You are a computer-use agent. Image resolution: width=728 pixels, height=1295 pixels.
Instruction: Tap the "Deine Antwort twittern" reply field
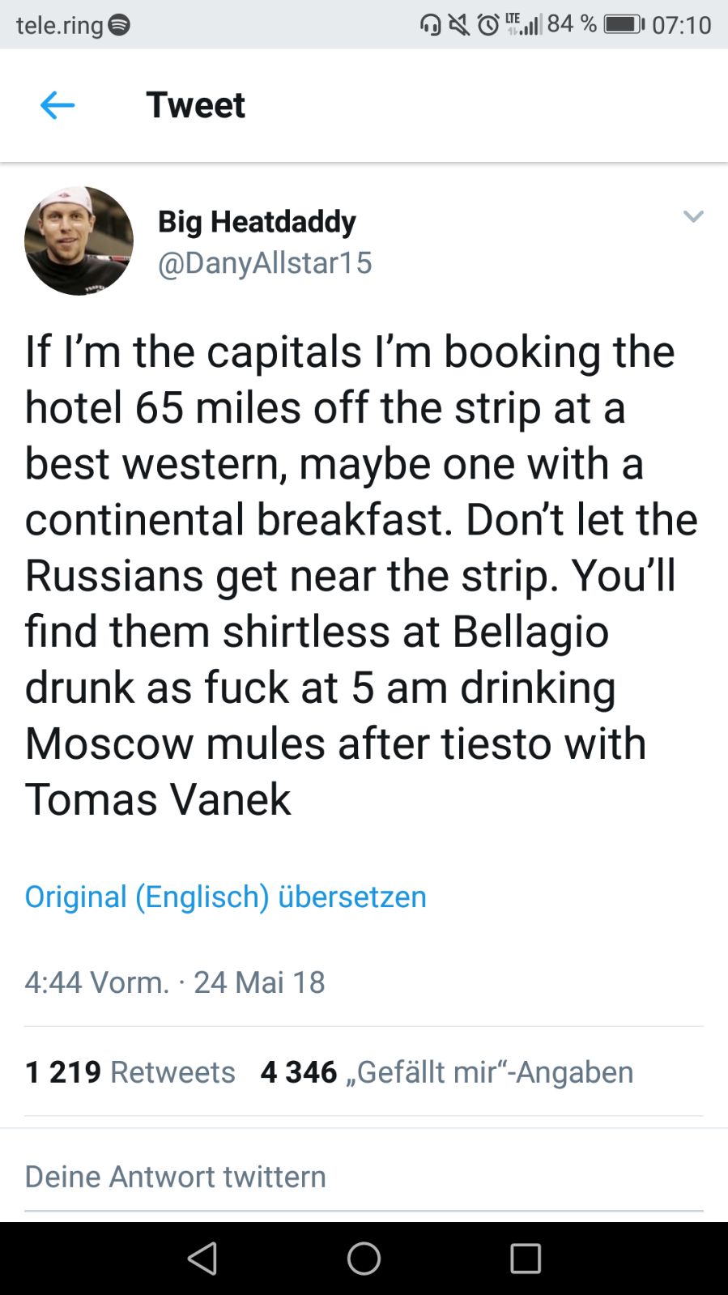pyautogui.click(x=176, y=1176)
